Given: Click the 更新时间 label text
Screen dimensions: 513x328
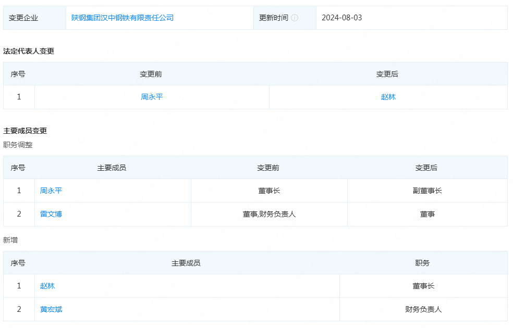Looking at the screenshot, I should tap(273, 18).
